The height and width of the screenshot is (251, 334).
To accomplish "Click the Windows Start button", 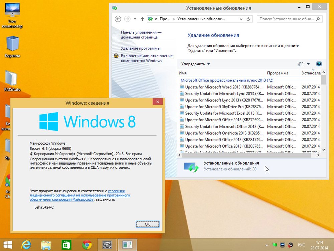I will [x=8, y=245].
